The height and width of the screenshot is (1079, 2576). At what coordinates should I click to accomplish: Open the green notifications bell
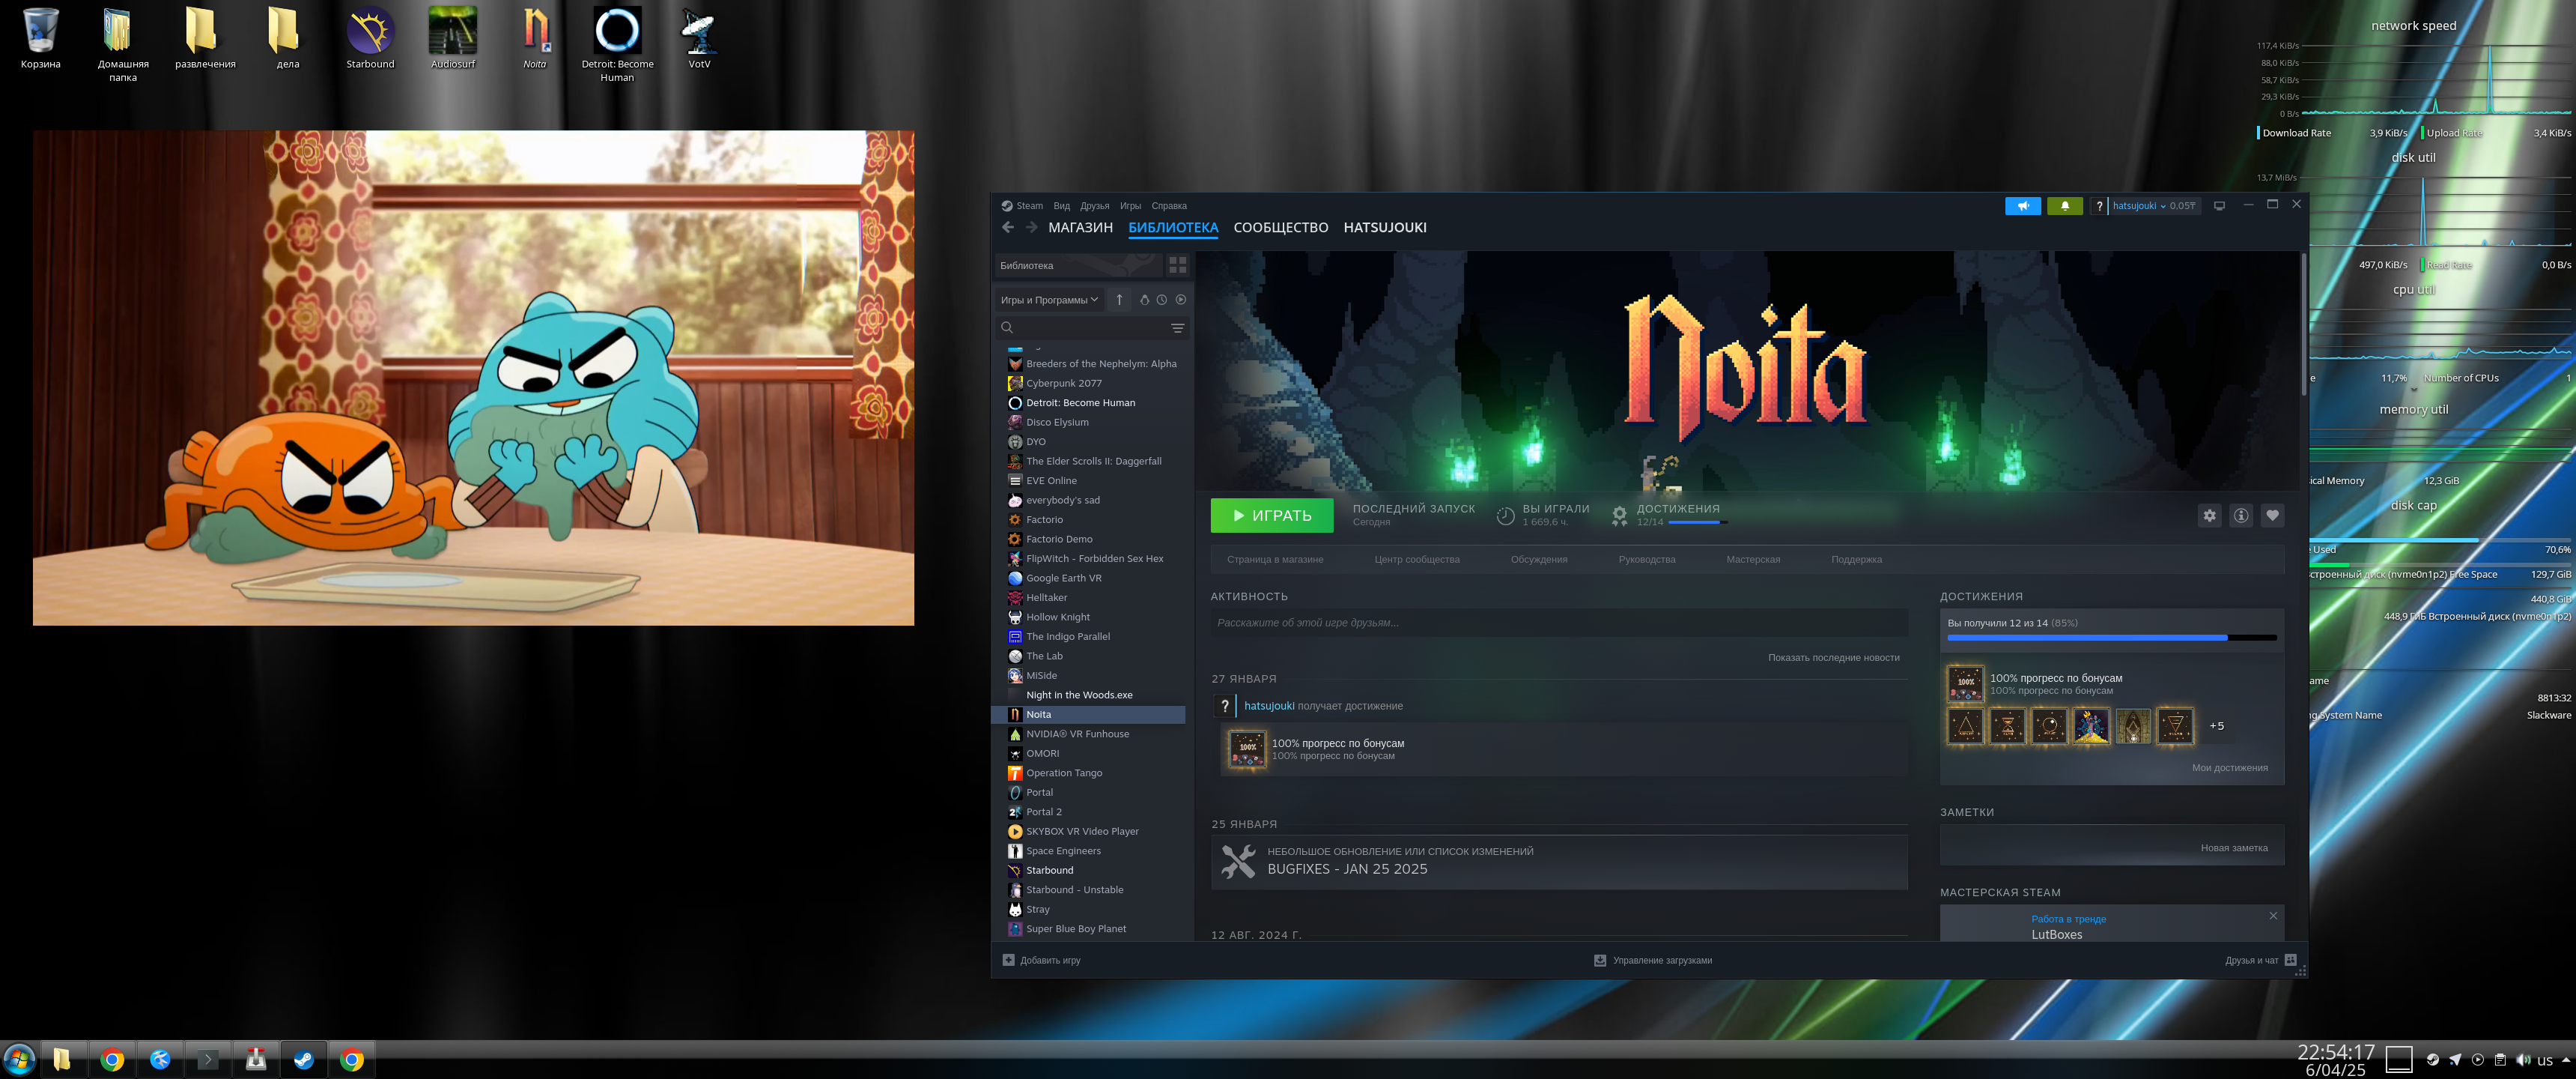click(2064, 206)
